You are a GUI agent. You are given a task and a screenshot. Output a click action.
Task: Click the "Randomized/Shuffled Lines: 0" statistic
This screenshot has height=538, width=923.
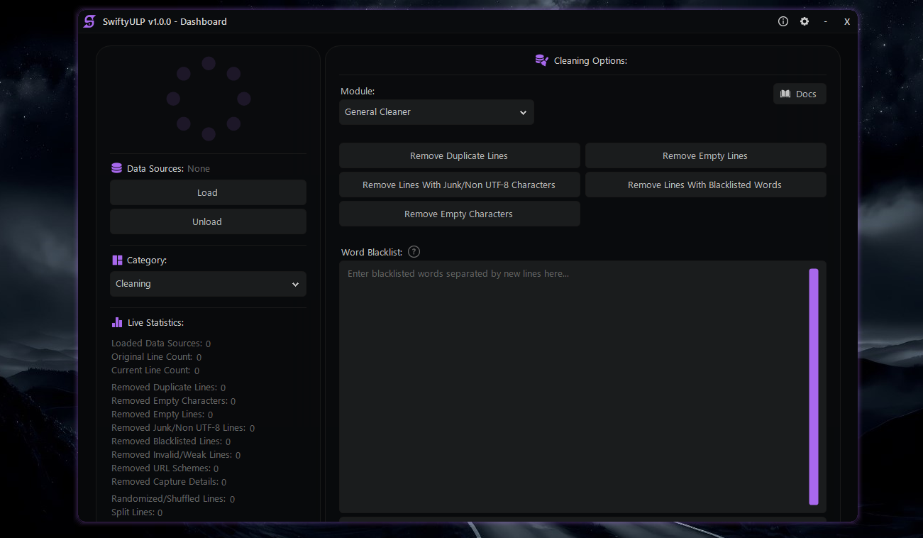[173, 499]
